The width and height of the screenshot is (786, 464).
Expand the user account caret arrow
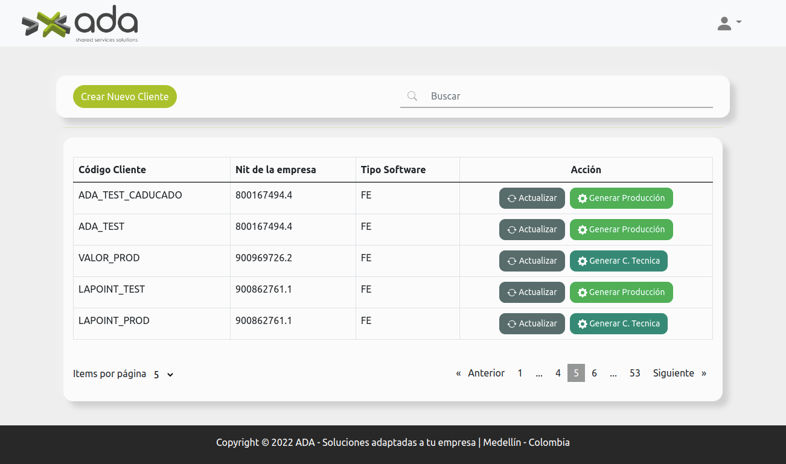739,22
